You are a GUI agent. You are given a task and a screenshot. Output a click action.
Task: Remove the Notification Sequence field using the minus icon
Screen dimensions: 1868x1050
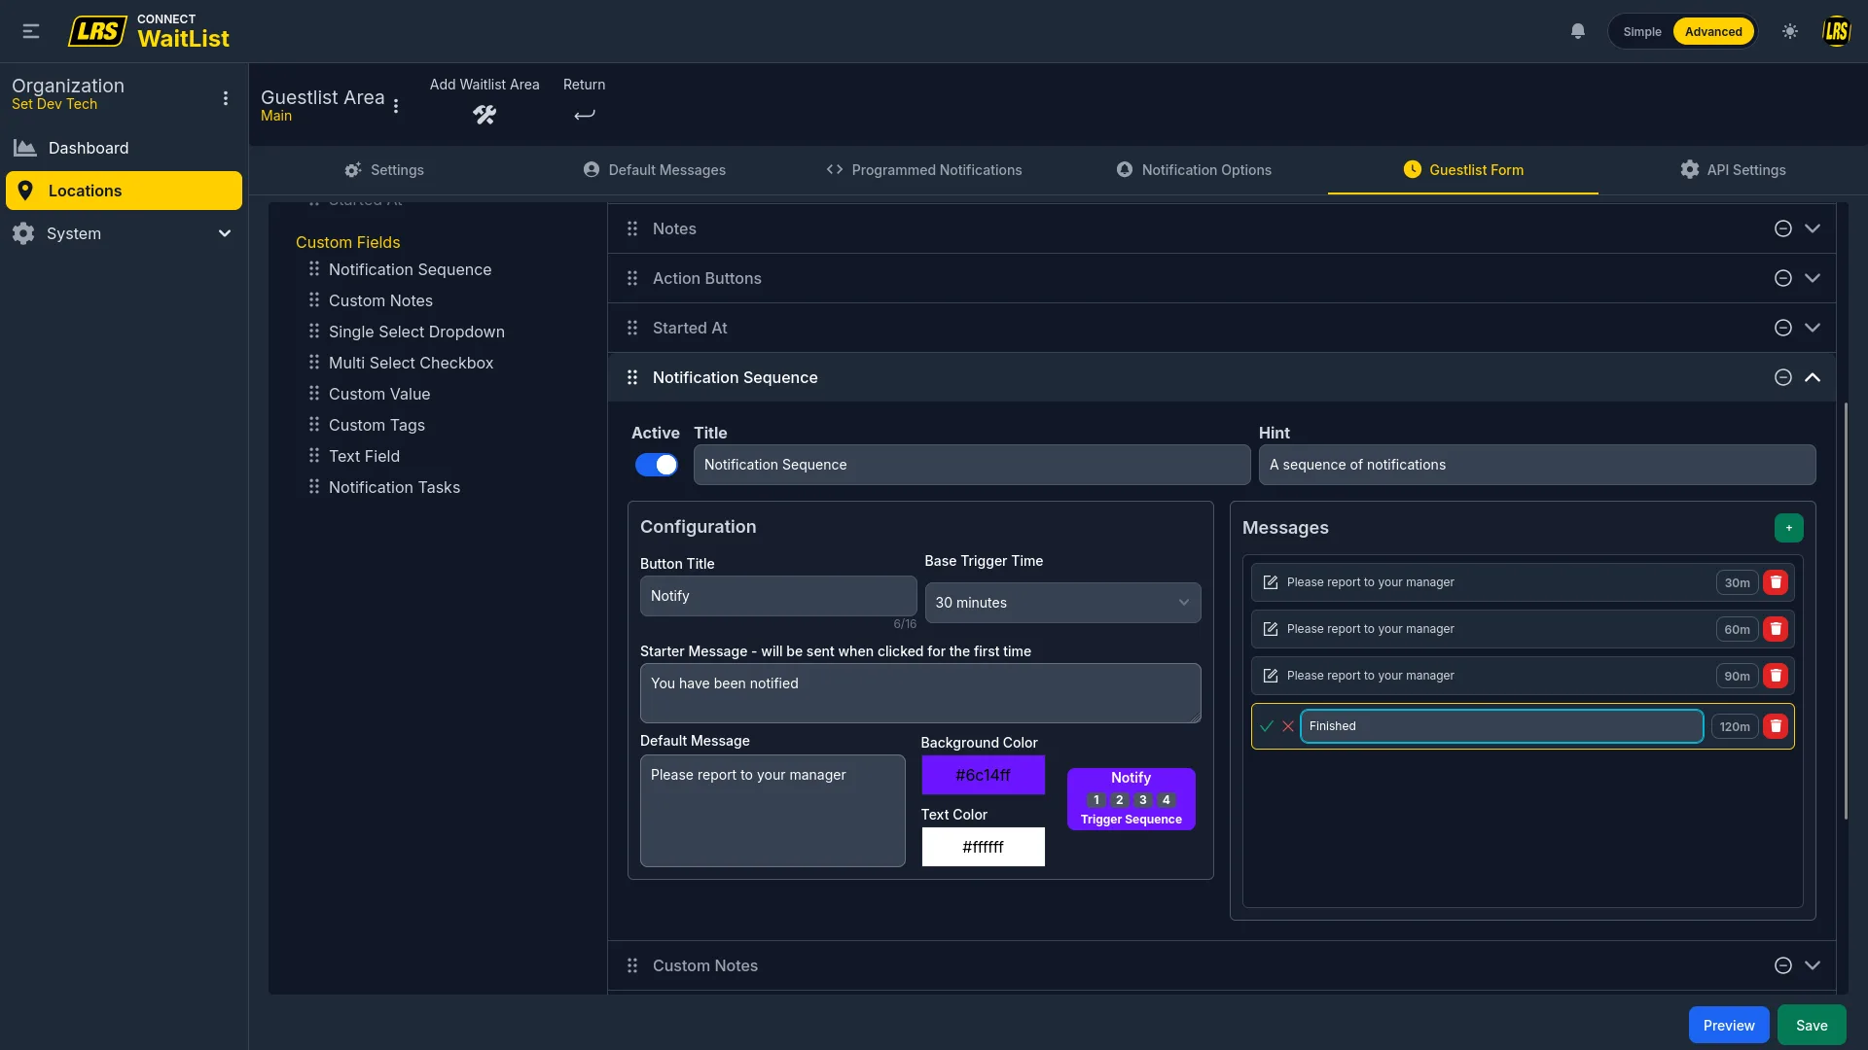(x=1782, y=377)
